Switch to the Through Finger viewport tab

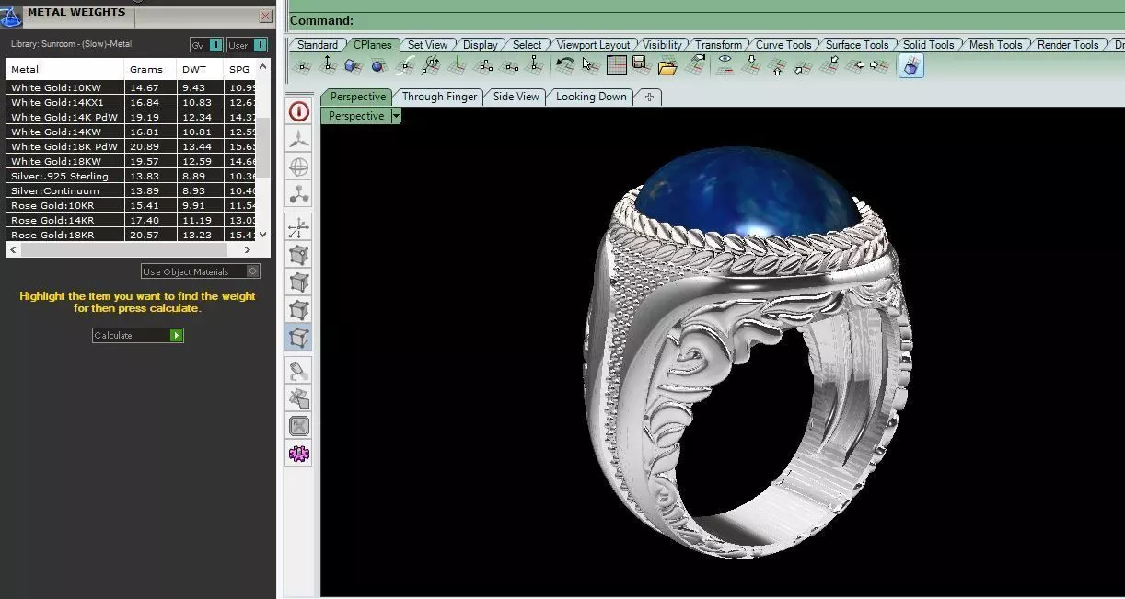click(440, 97)
